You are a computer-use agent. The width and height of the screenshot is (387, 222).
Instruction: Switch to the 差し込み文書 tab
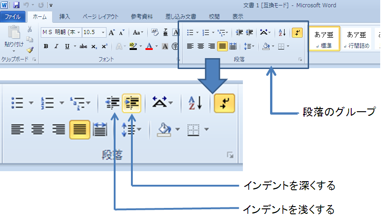[x=181, y=17]
